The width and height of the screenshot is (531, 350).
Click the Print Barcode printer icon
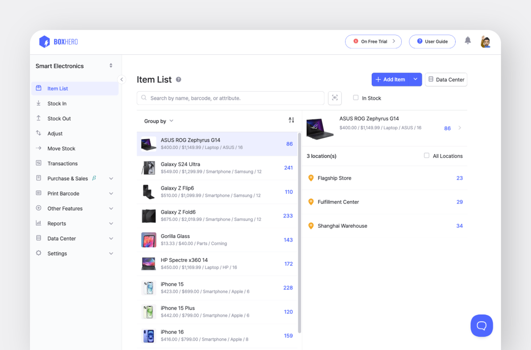tap(39, 193)
